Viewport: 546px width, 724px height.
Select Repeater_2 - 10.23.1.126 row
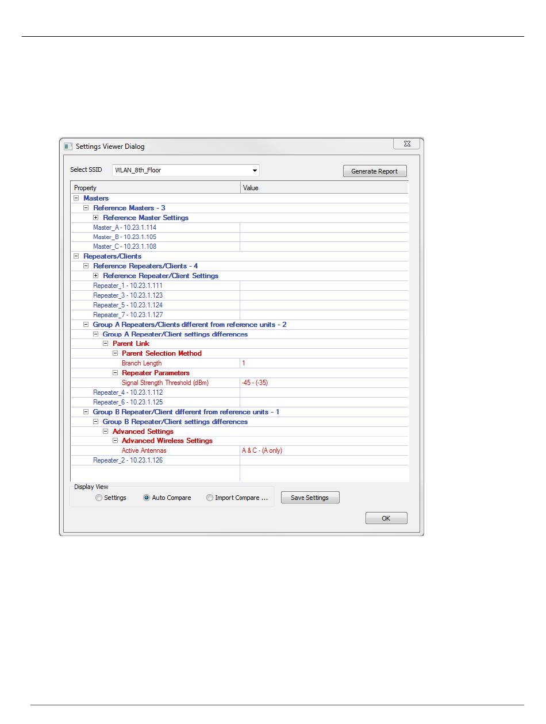pyautogui.click(x=239, y=460)
